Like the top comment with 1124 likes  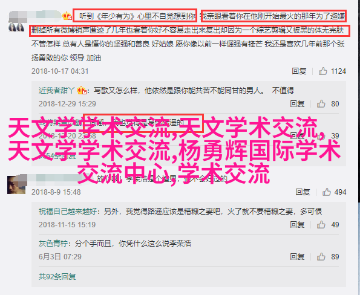[x=322, y=71]
